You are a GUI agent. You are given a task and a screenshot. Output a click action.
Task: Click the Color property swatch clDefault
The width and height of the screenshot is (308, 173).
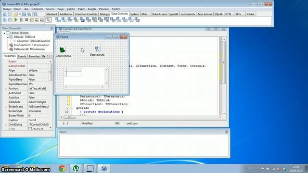point(30,129)
